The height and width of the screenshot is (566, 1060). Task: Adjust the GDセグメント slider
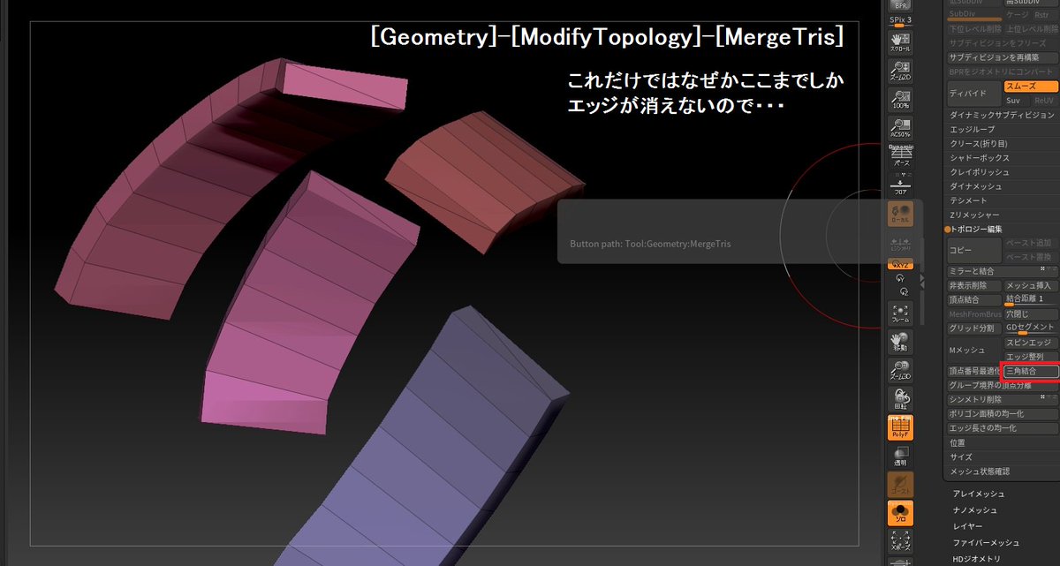pos(1031,328)
